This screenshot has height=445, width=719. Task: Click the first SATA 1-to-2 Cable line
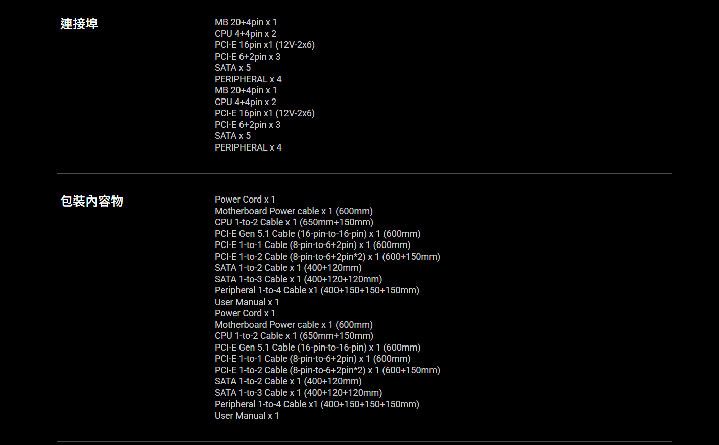click(x=288, y=268)
